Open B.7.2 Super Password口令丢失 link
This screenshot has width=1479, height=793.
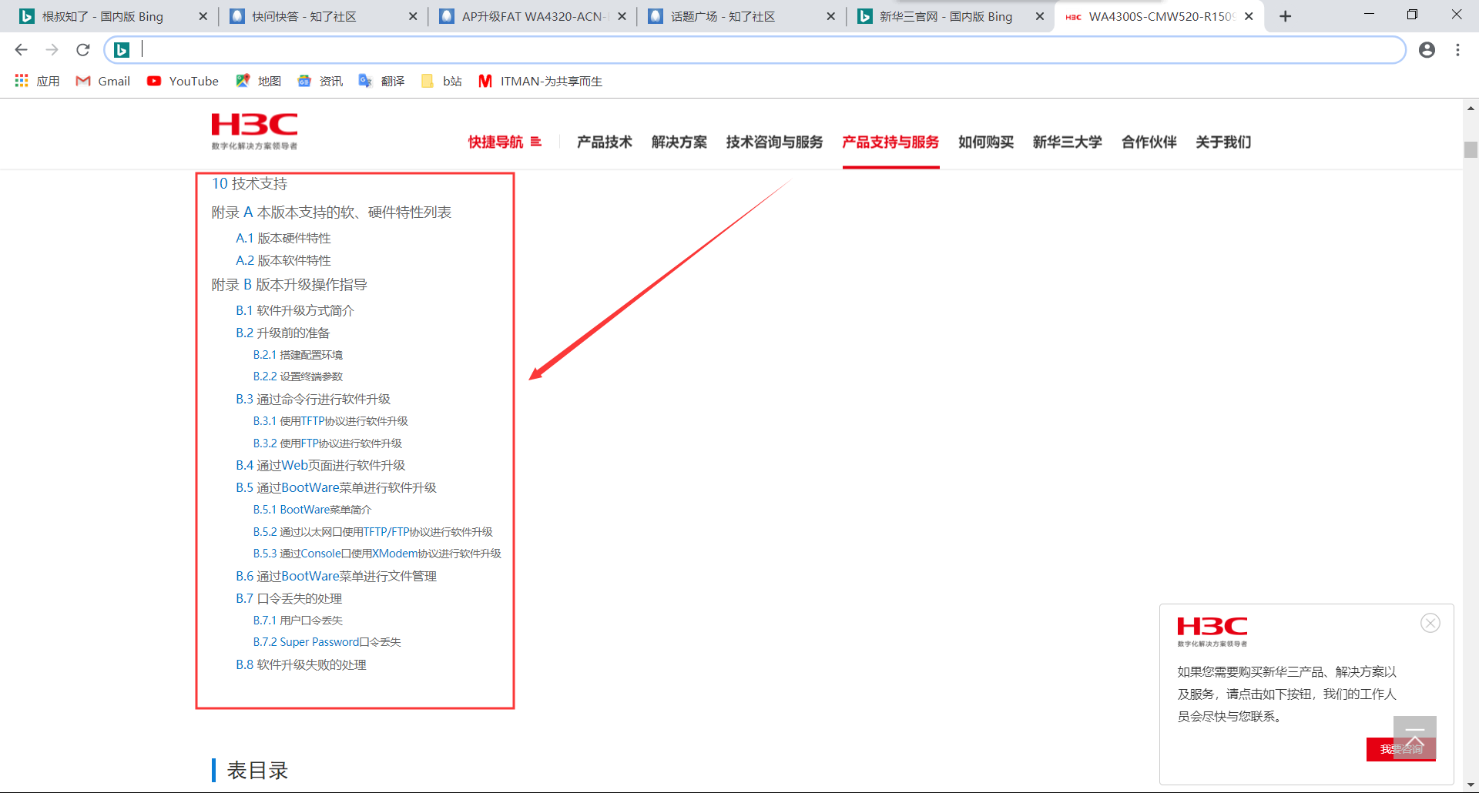click(x=327, y=642)
